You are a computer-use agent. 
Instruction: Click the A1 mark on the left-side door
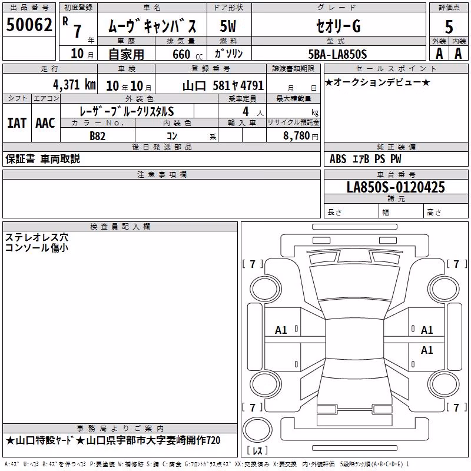[x=281, y=330]
